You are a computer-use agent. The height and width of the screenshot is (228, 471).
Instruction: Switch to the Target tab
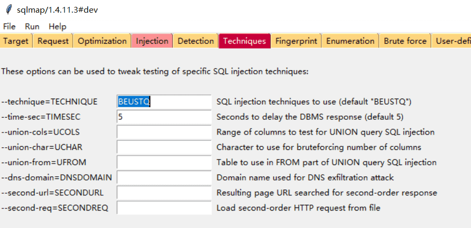16,41
